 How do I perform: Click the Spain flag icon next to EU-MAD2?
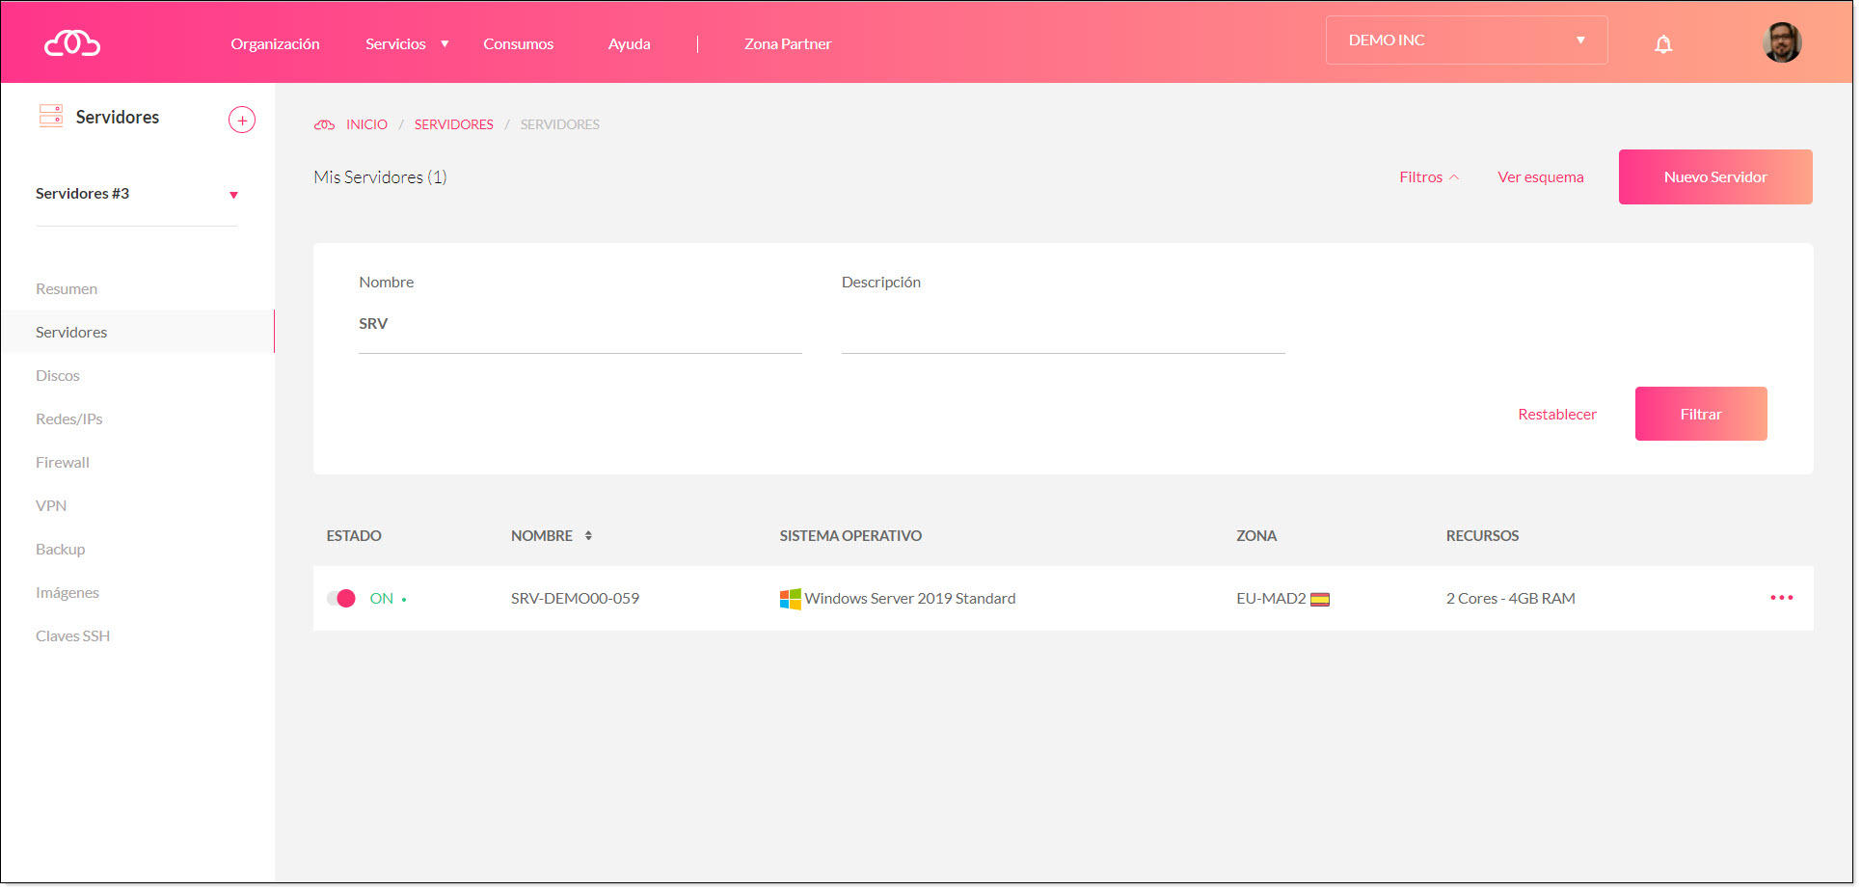pos(1320,599)
